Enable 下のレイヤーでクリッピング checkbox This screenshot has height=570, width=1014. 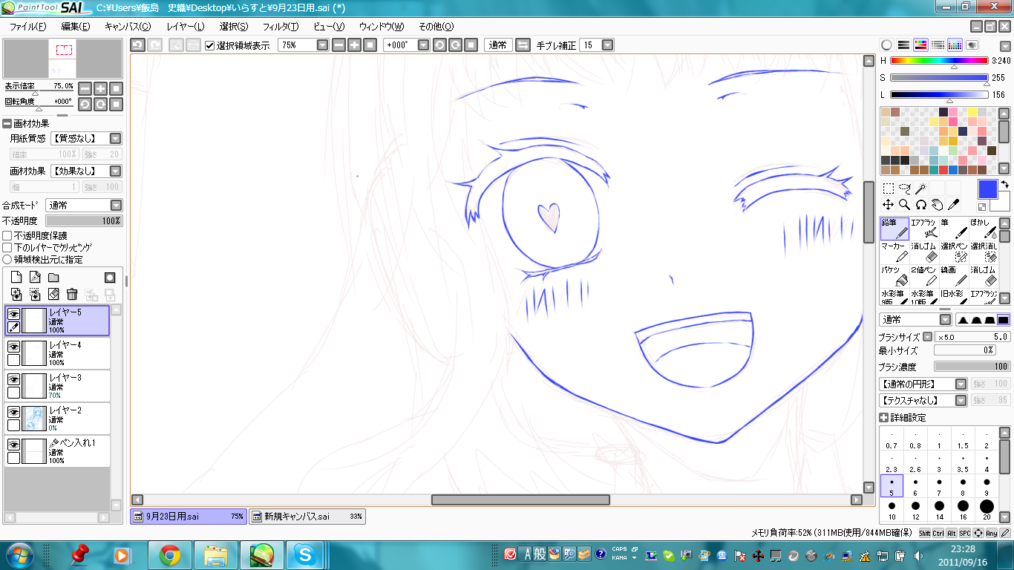coord(7,247)
